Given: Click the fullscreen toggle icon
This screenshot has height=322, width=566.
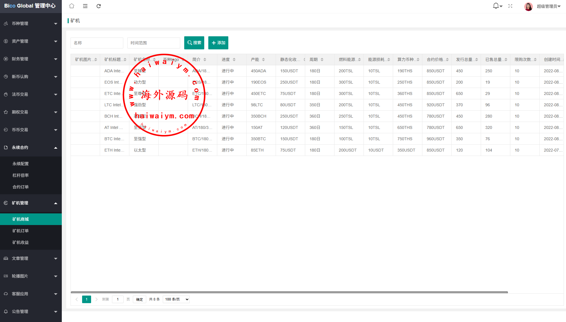Looking at the screenshot, I should point(510,6).
